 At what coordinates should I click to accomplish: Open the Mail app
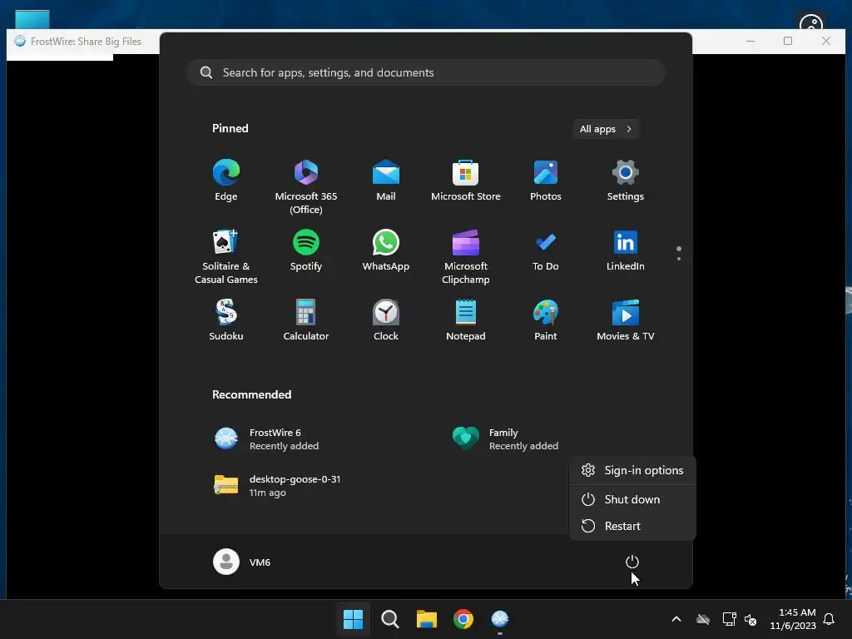tap(386, 181)
